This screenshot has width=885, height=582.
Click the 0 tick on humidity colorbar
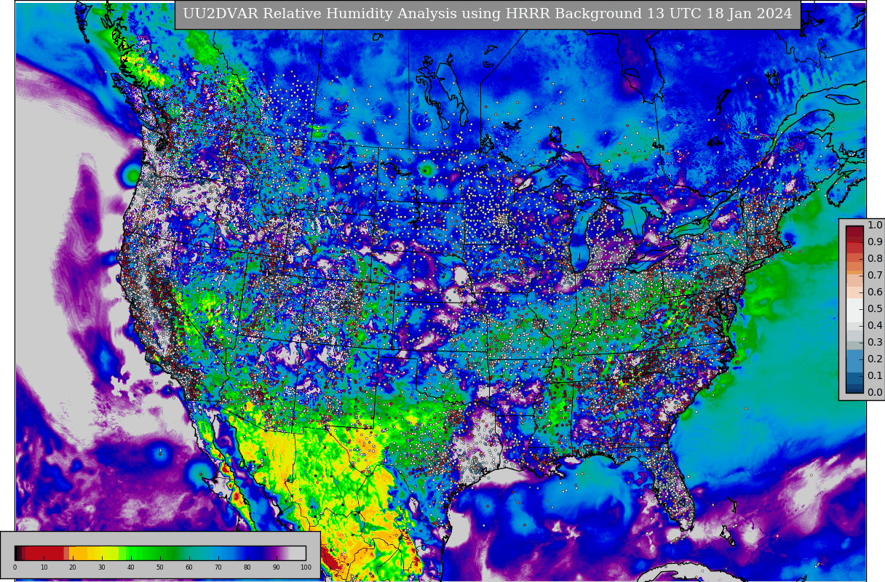pyautogui.click(x=15, y=567)
